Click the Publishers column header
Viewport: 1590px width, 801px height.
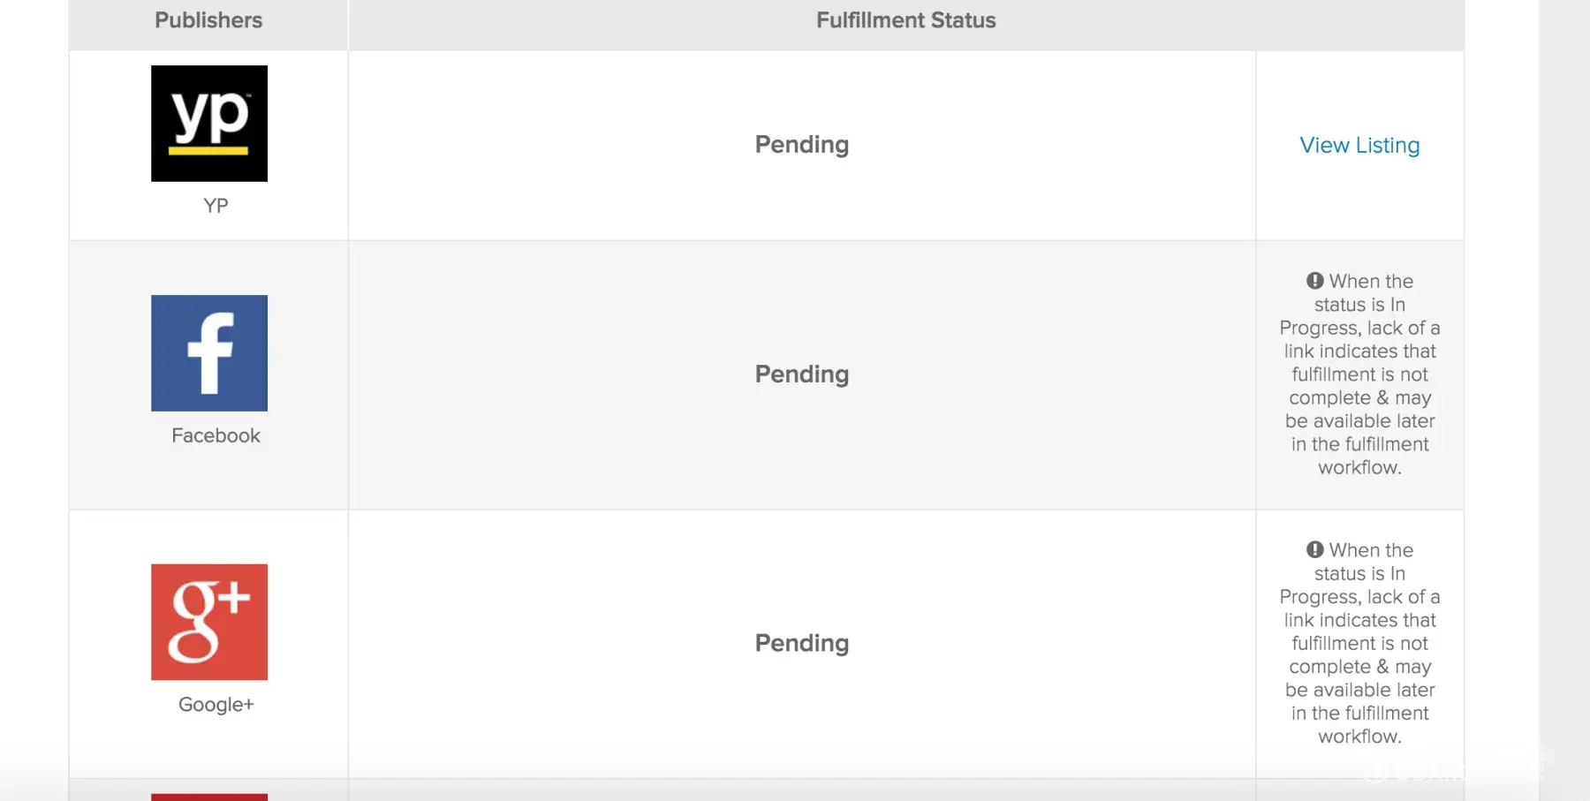click(208, 20)
